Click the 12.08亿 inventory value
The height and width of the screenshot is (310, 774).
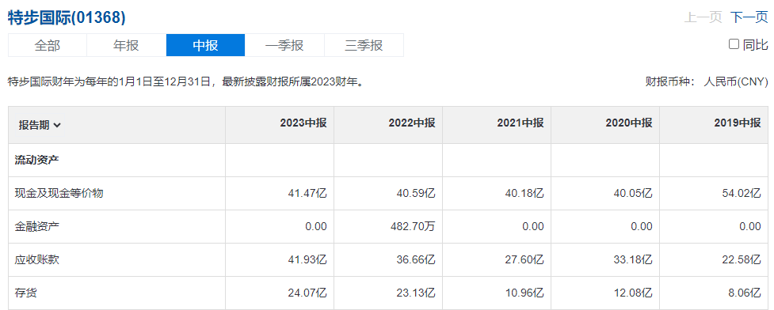click(x=633, y=293)
